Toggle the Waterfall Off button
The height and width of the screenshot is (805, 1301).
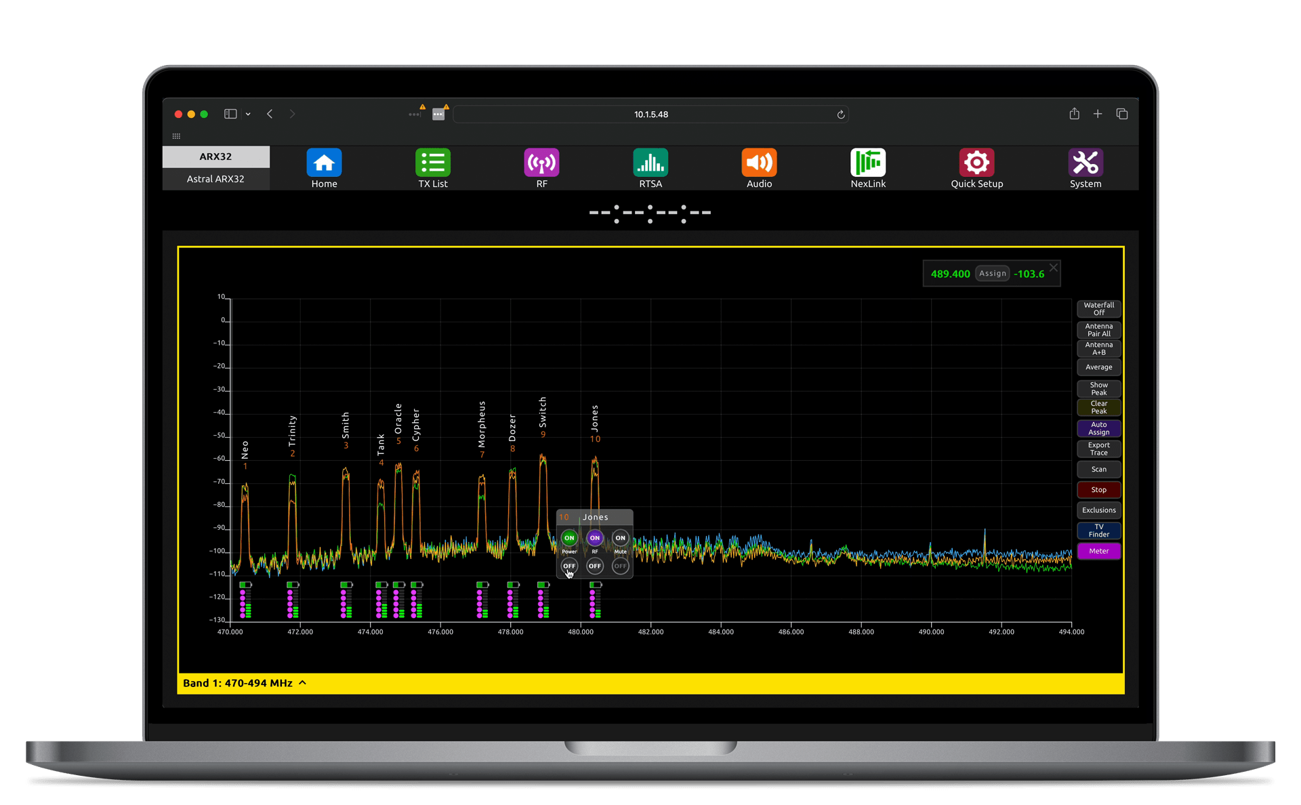tap(1098, 309)
